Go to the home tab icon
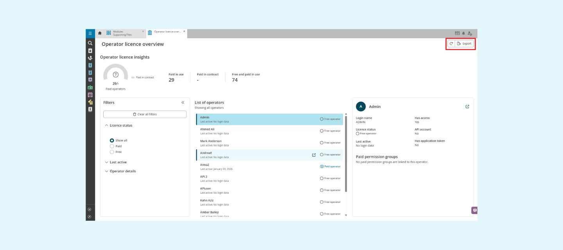The height and width of the screenshot is (250, 563). 100,33
